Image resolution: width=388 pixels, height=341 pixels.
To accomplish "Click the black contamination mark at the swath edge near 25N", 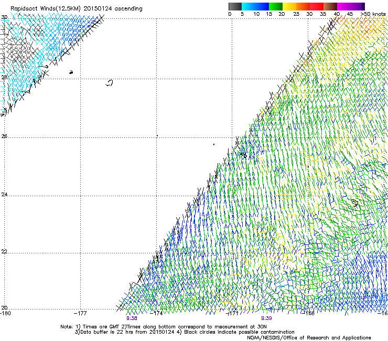I will [x=243, y=155].
